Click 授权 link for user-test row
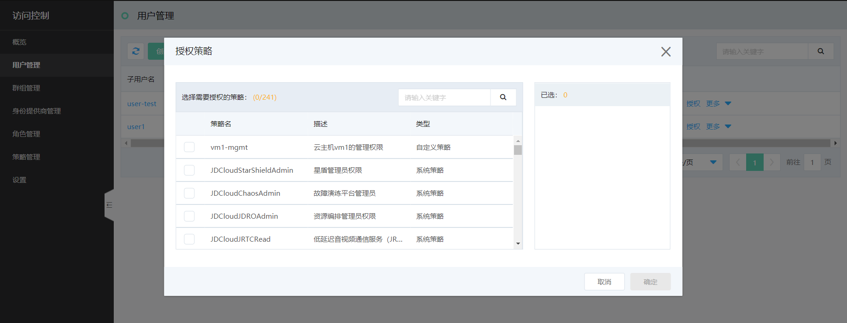 click(693, 104)
